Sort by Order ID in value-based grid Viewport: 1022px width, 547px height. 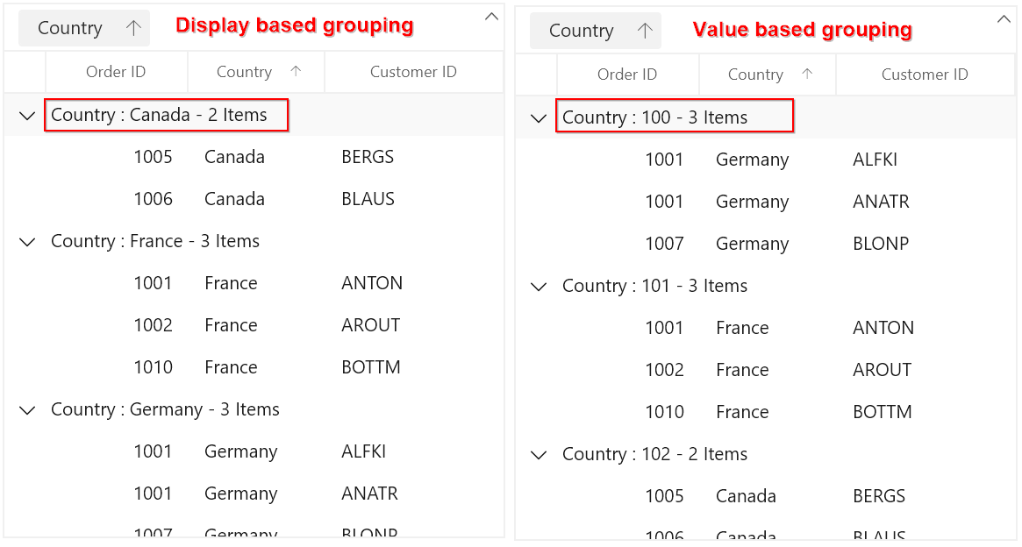[627, 75]
